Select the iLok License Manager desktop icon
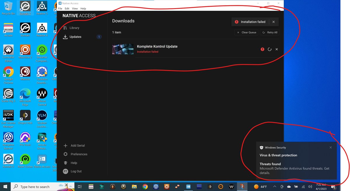Viewport: 350px width, 191px height. 8,119
